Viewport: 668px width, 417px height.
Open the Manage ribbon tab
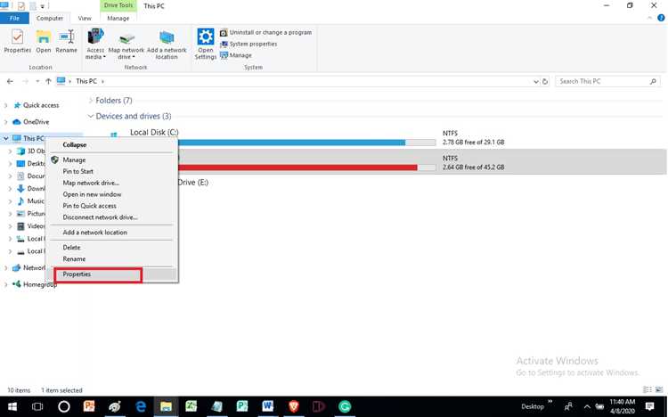coord(118,19)
